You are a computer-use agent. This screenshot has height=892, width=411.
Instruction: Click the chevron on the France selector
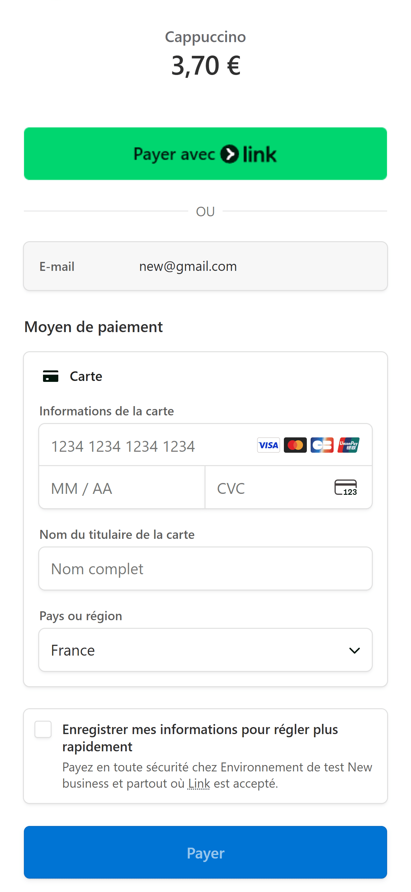(x=354, y=650)
